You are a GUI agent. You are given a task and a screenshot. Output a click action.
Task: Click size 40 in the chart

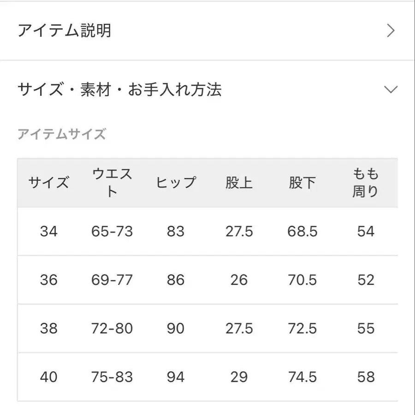click(49, 377)
